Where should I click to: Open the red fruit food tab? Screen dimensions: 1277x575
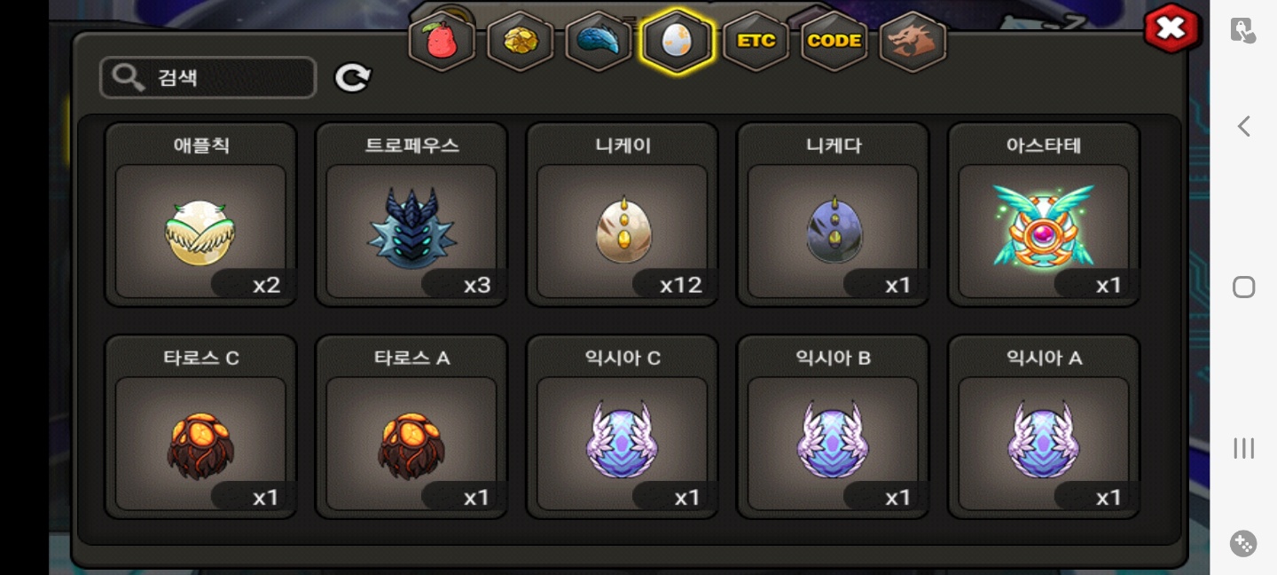point(442,42)
